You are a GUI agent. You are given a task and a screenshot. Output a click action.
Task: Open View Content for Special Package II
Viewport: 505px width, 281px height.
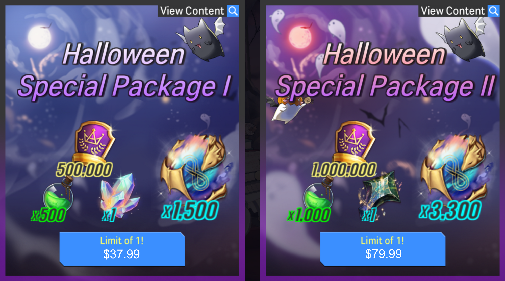(x=459, y=11)
